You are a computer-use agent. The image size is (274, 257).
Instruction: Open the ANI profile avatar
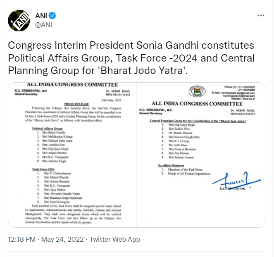[x=19, y=20]
